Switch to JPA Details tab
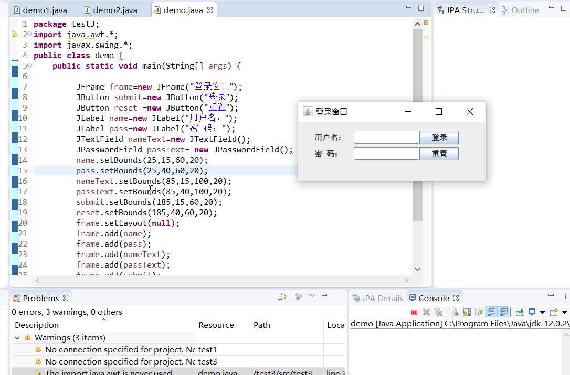Image resolution: width=570 pixels, height=375 pixels. (x=378, y=298)
